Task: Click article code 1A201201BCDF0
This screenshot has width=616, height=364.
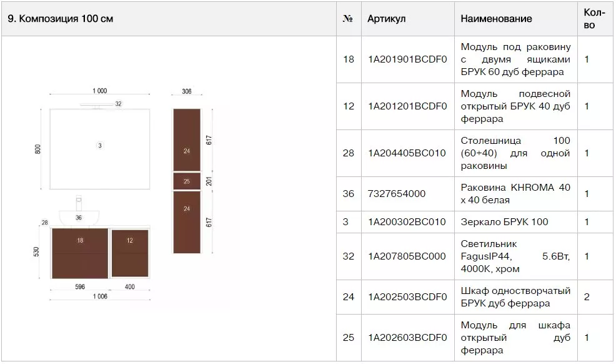Action: tap(407, 106)
